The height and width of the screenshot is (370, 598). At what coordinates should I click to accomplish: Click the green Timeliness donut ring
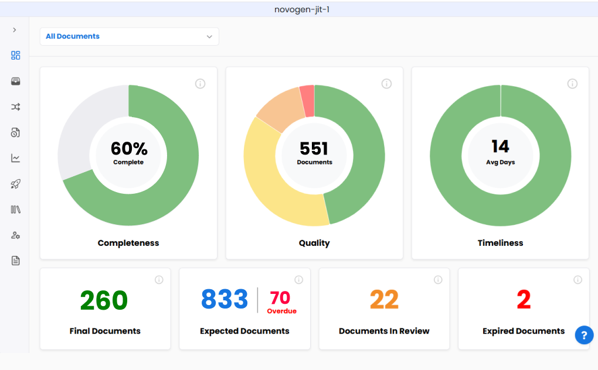click(500, 210)
